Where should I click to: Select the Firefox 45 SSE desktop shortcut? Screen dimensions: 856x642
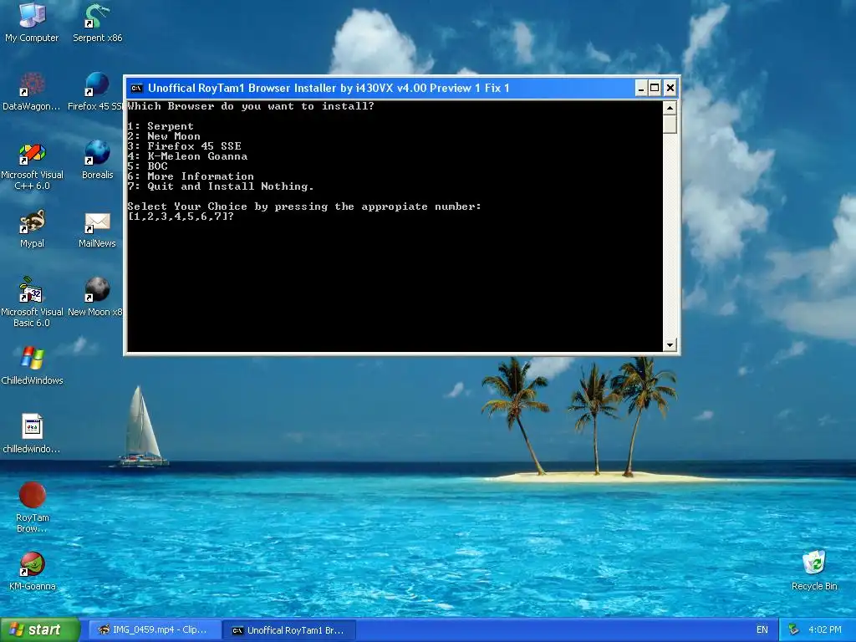coord(96,90)
